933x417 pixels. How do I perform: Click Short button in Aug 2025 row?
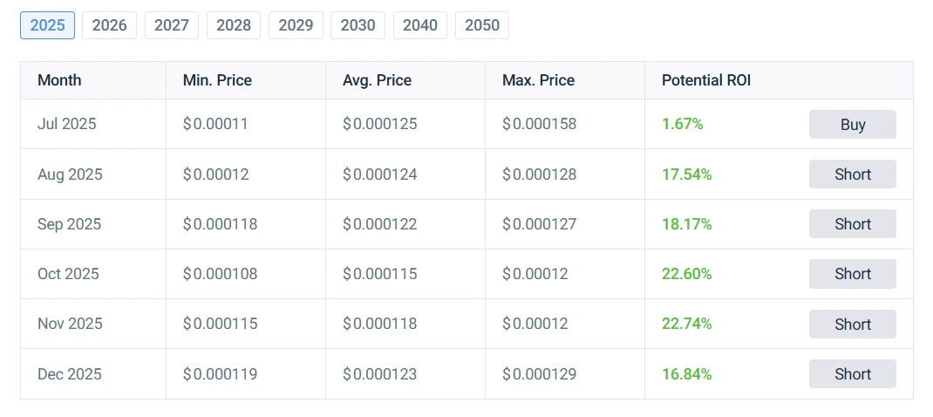pos(852,174)
